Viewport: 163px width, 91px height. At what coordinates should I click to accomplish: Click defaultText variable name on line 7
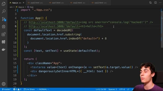pyautogui.click(x=43, y=30)
